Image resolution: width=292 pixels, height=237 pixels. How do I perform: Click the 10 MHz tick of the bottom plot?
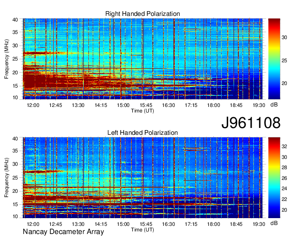pos(15,216)
